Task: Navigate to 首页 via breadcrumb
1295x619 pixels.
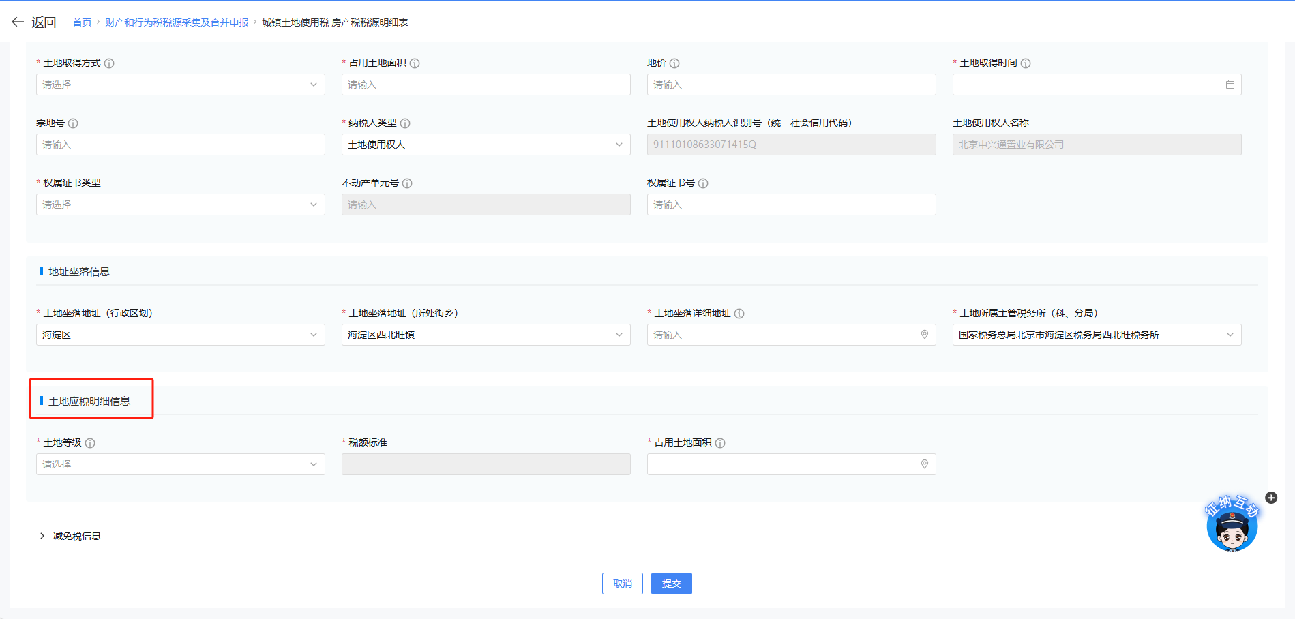Action: point(82,21)
